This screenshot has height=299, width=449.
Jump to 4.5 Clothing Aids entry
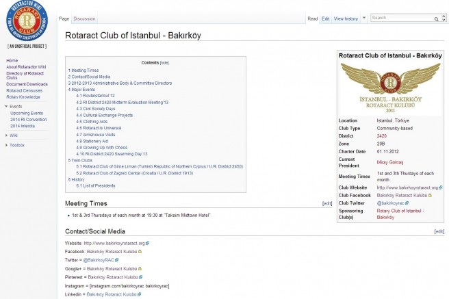tap(92, 122)
